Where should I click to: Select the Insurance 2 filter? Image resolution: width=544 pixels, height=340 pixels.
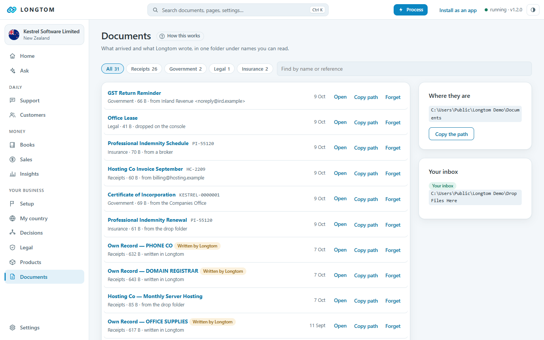(255, 69)
